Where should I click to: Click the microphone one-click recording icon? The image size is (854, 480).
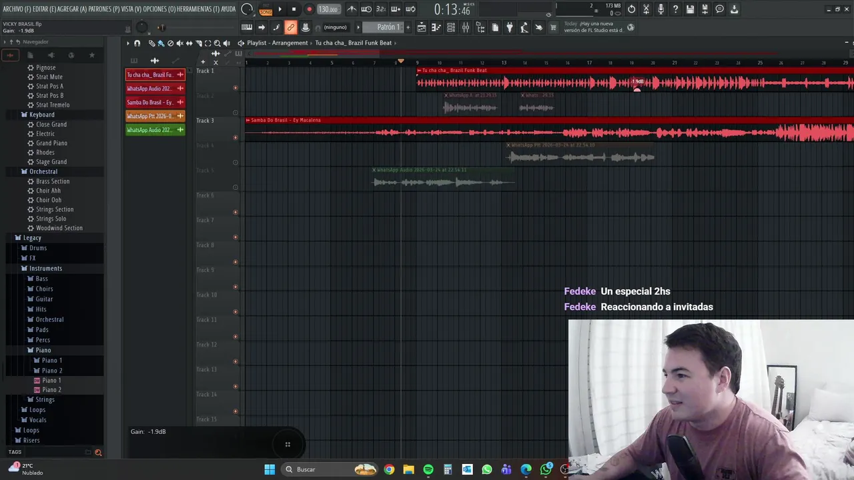pyautogui.click(x=661, y=9)
